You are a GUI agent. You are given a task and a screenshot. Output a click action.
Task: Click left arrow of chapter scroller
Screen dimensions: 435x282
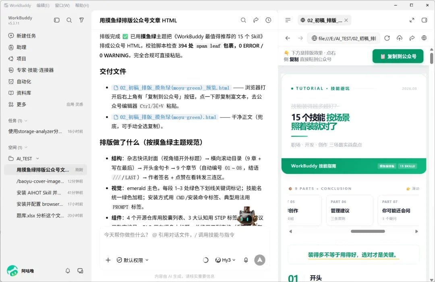point(290,231)
